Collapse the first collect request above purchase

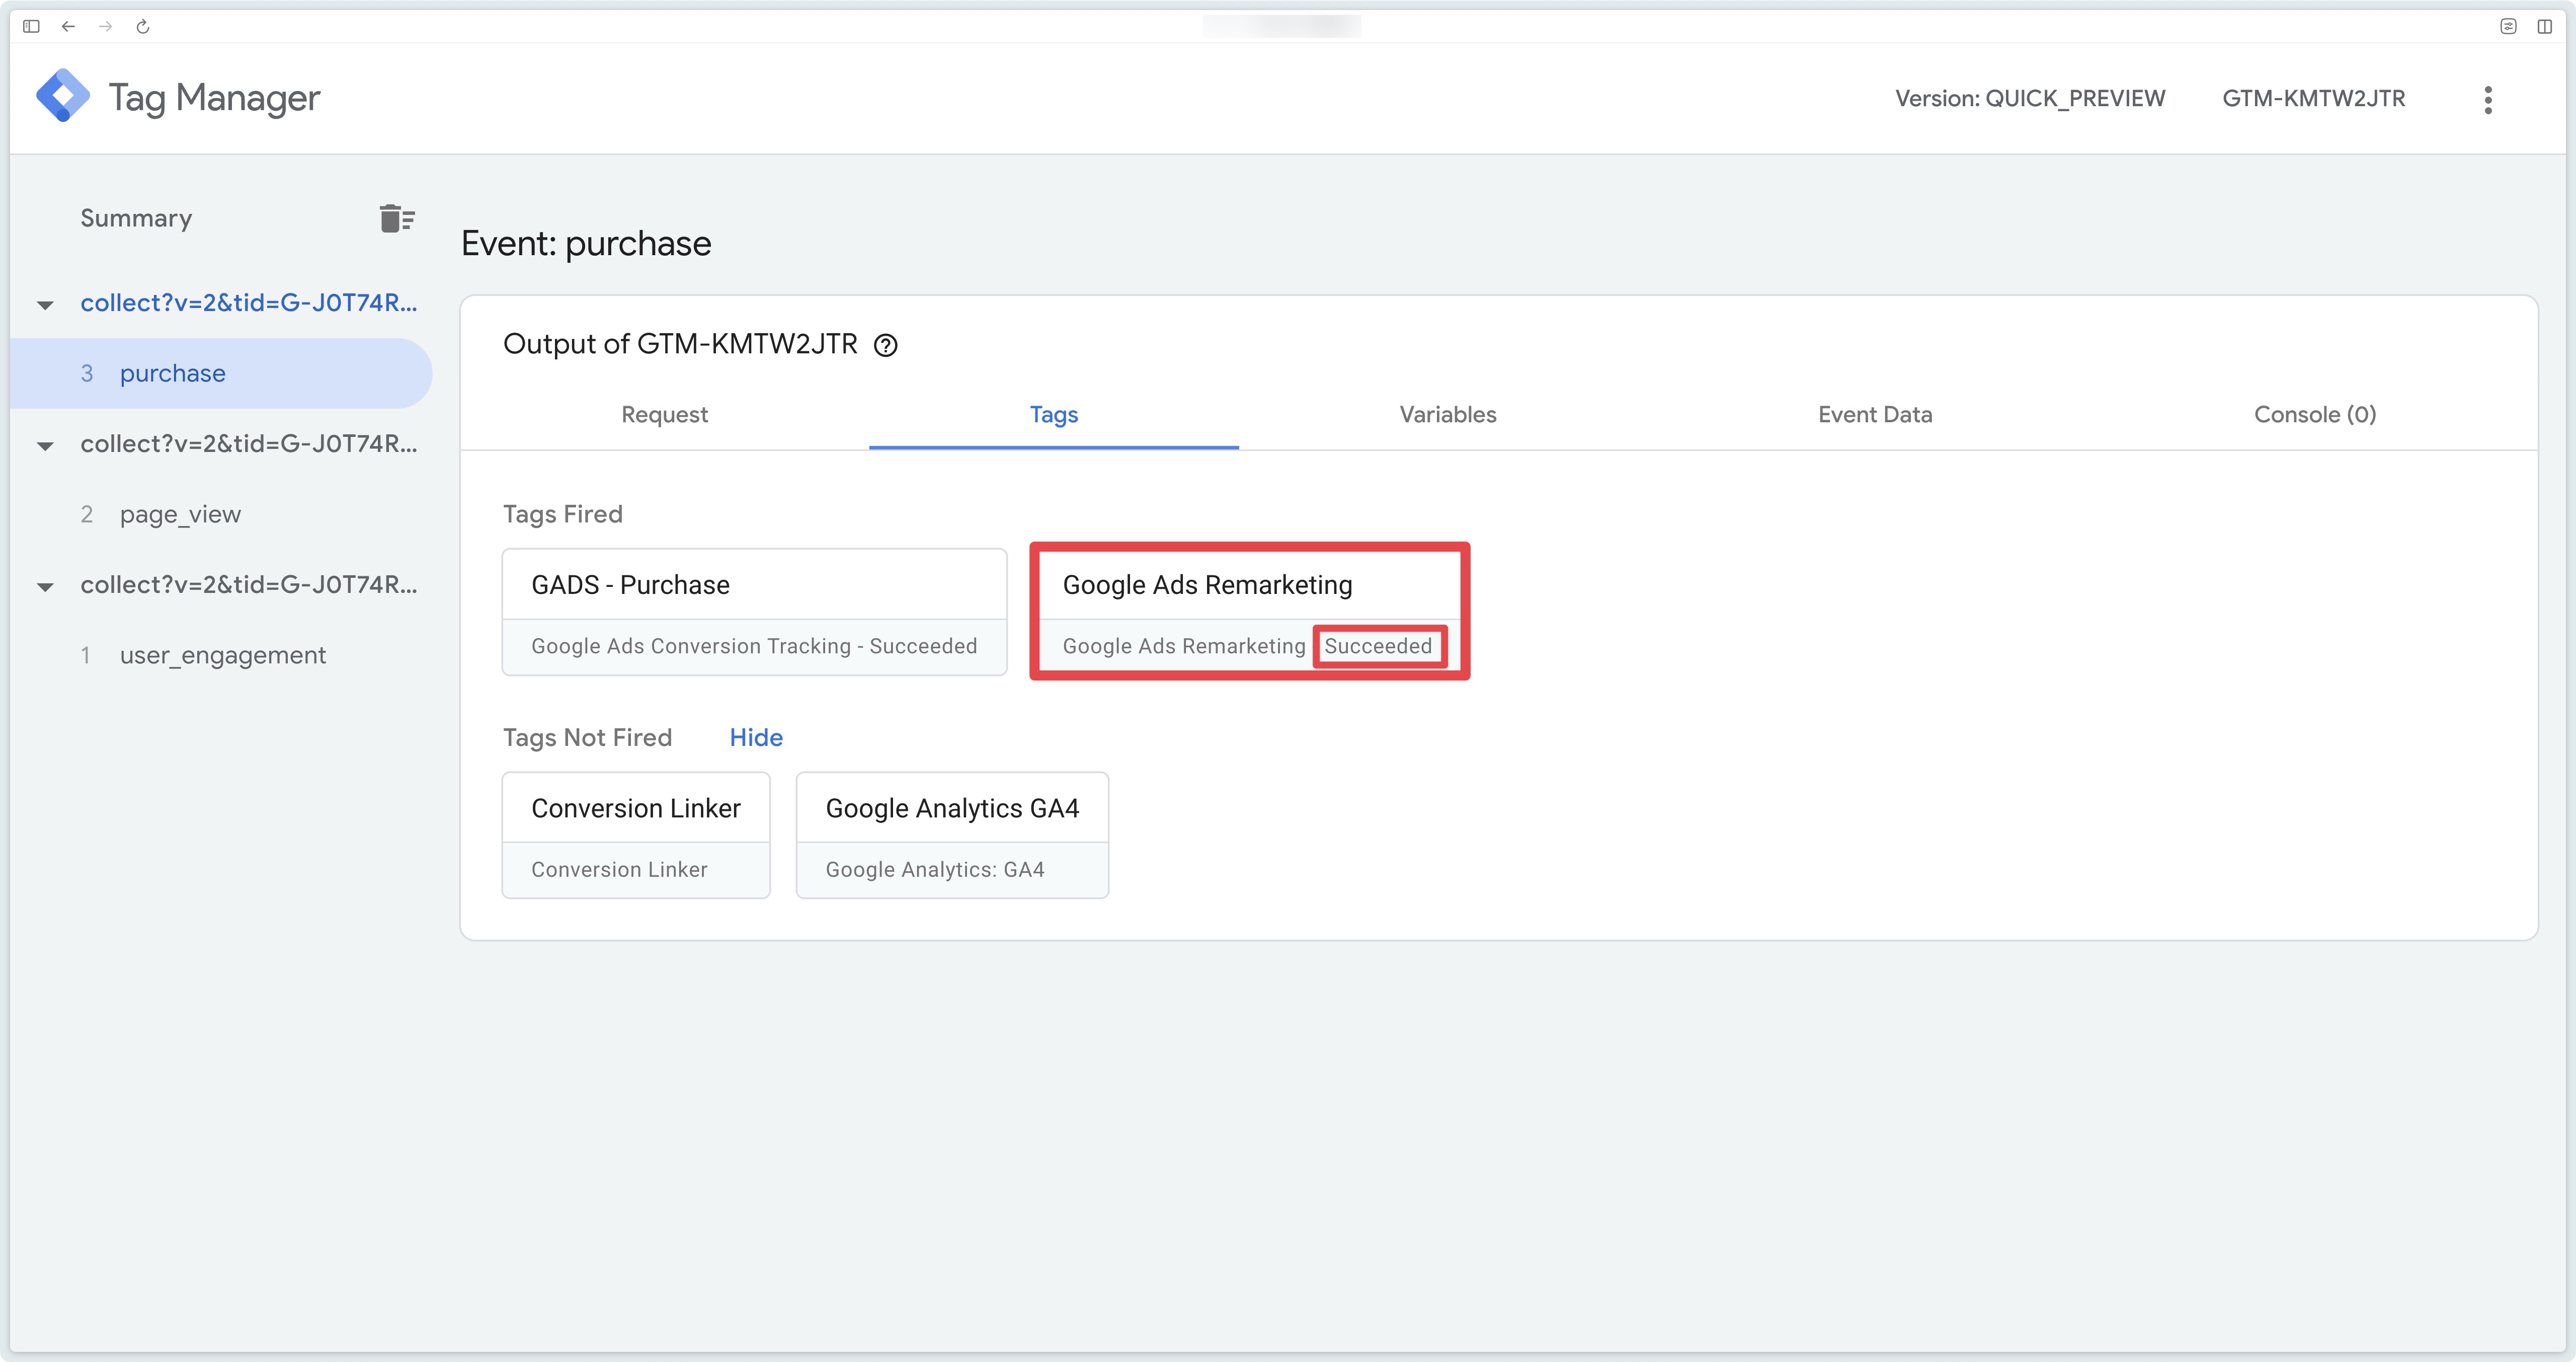coord(45,304)
